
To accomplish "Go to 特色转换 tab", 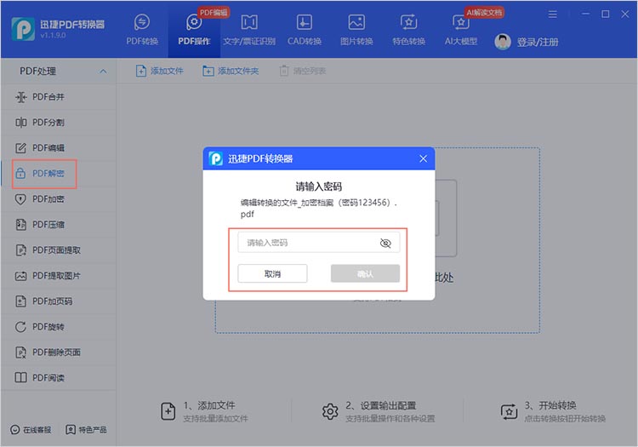I will [408, 29].
